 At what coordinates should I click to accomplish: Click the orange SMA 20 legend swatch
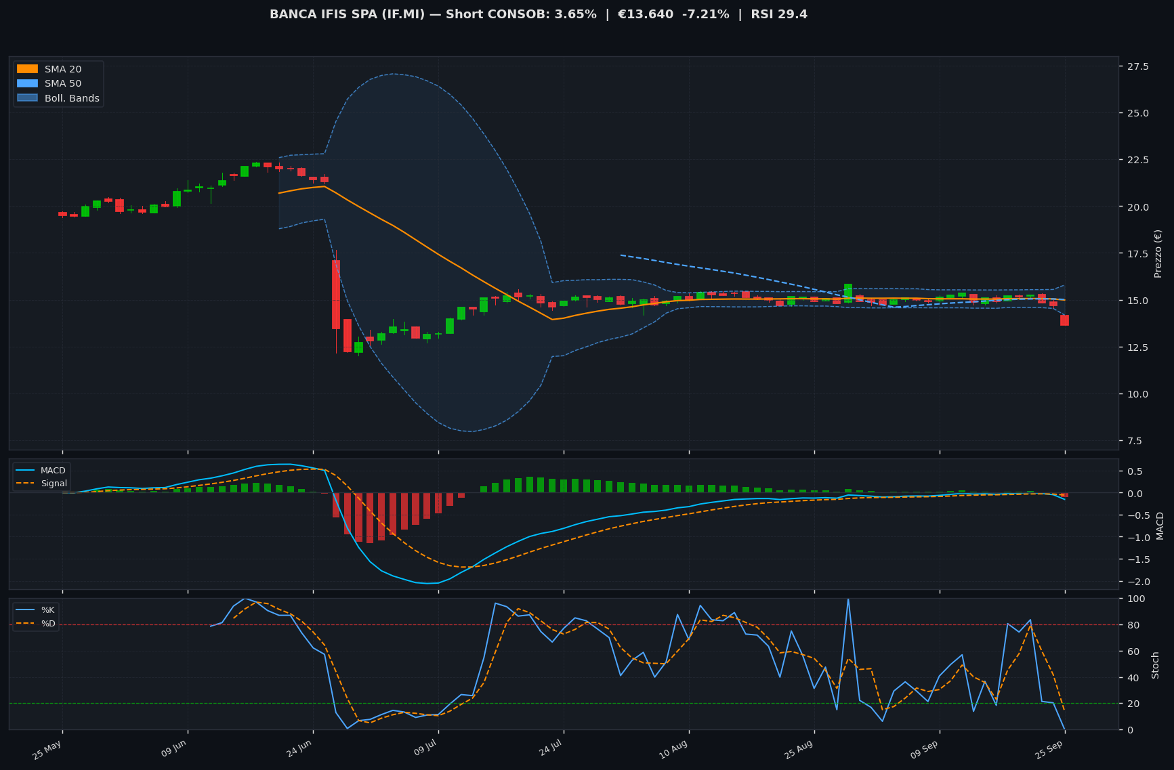(27, 69)
